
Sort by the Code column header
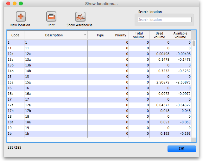coord(15,35)
